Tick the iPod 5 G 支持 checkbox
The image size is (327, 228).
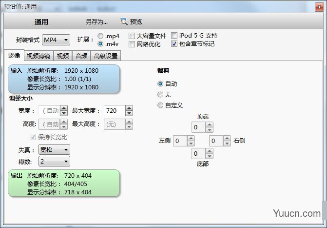click(174, 36)
